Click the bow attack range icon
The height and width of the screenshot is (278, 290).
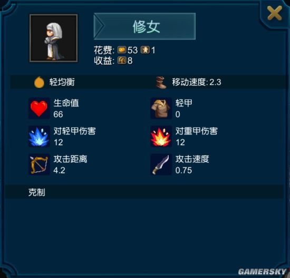(39, 165)
